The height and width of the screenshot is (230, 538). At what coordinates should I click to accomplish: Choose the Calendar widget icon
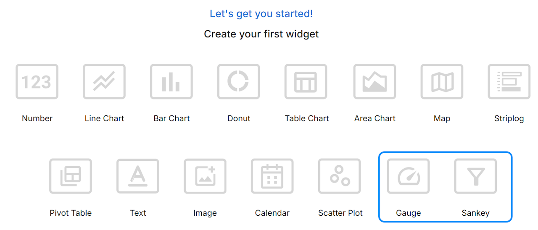pos(272,176)
